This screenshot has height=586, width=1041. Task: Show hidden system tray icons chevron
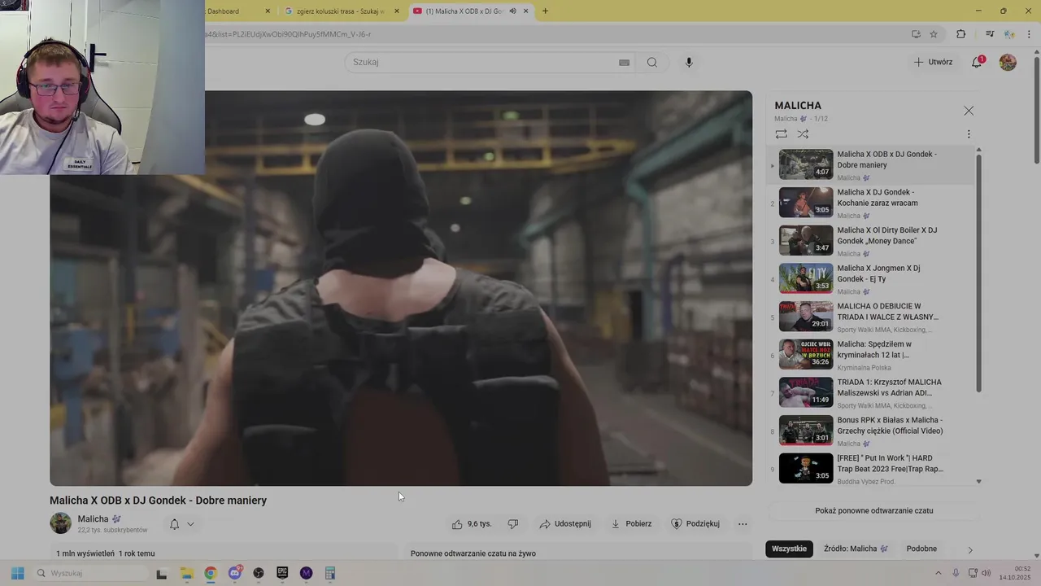coord(938,573)
